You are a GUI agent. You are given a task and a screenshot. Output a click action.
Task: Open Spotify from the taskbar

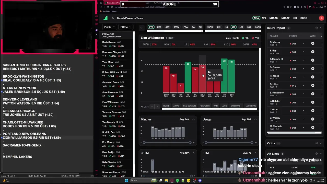[177, 180]
